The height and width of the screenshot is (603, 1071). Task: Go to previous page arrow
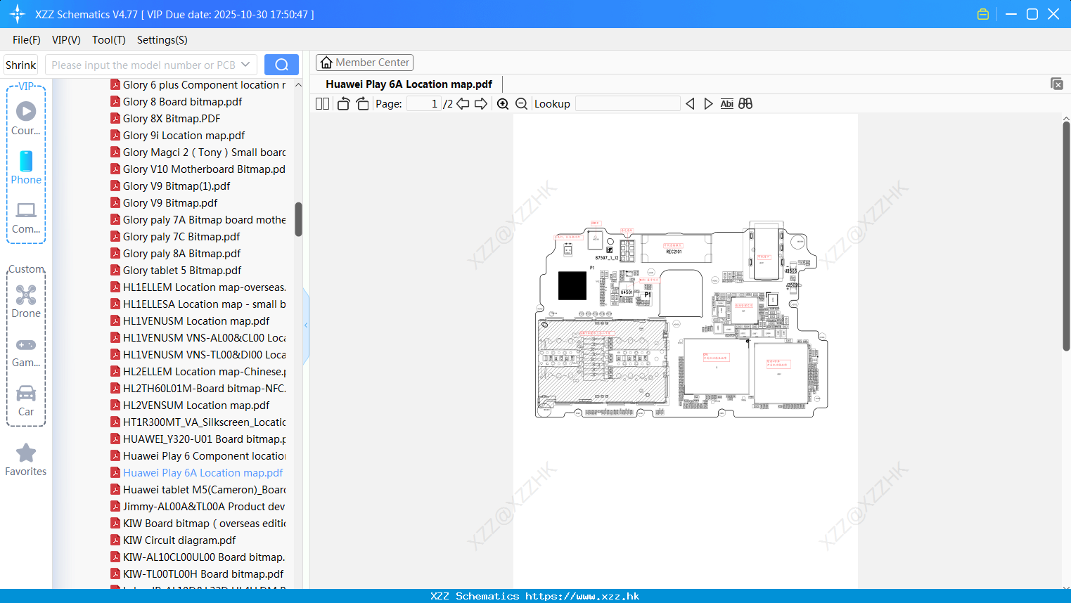point(463,103)
